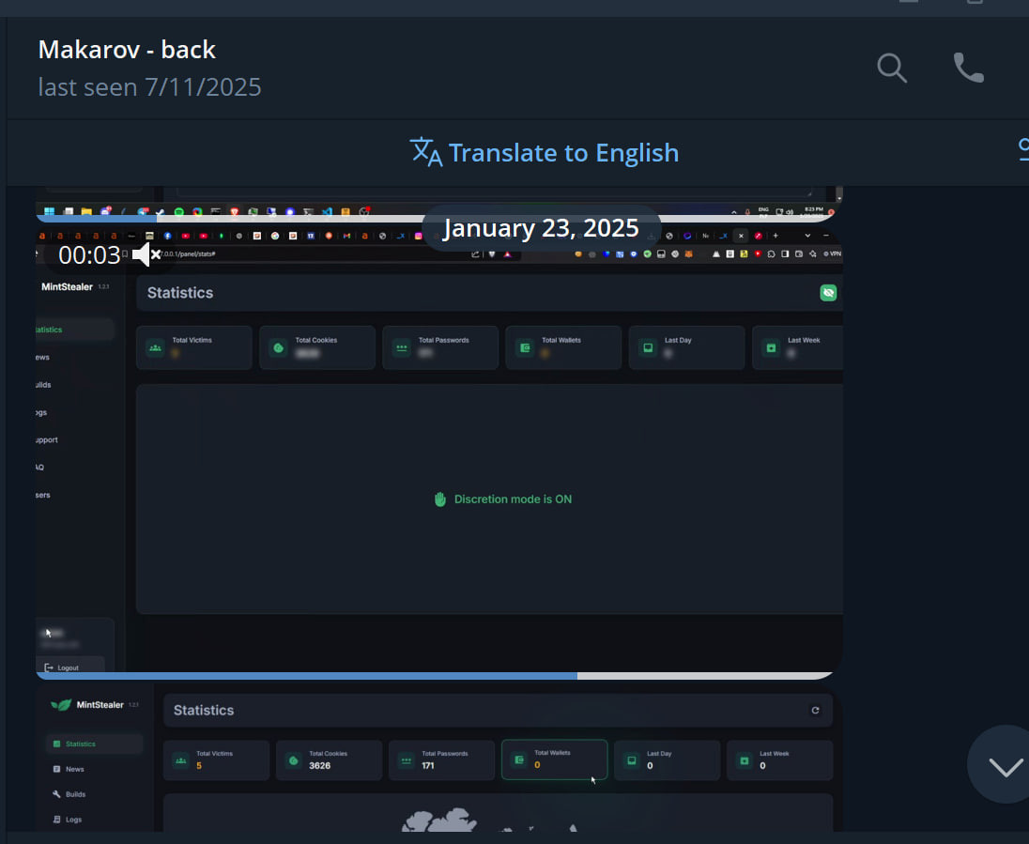
Task: Select the blurred Total Cookies card in video
Action: pyautogui.click(x=317, y=347)
